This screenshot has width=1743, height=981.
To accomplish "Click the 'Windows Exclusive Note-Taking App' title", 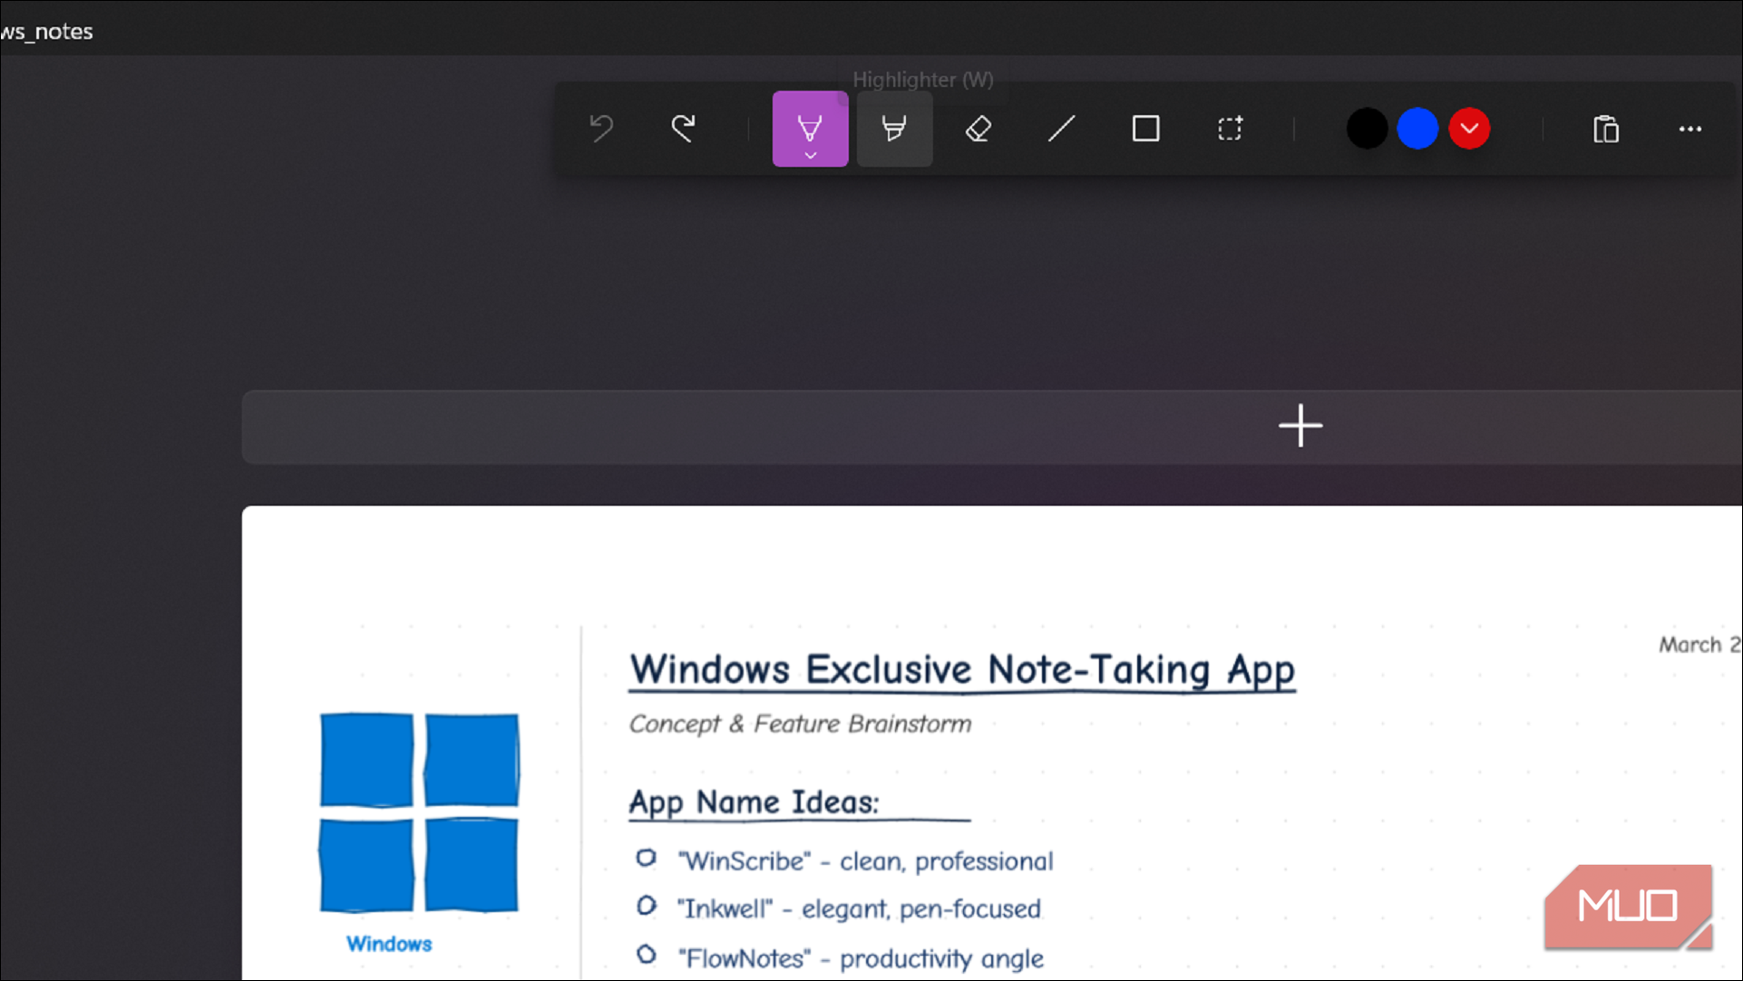I will click(x=962, y=670).
